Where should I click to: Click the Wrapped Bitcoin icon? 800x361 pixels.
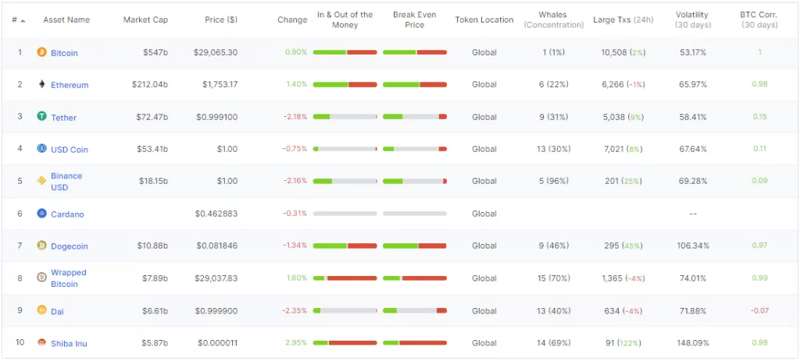tap(42, 278)
